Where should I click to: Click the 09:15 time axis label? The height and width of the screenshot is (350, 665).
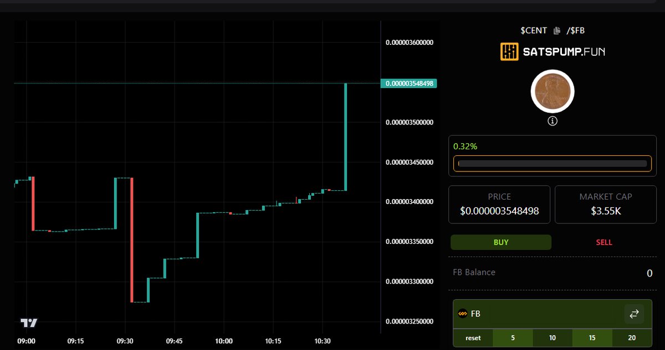click(75, 341)
